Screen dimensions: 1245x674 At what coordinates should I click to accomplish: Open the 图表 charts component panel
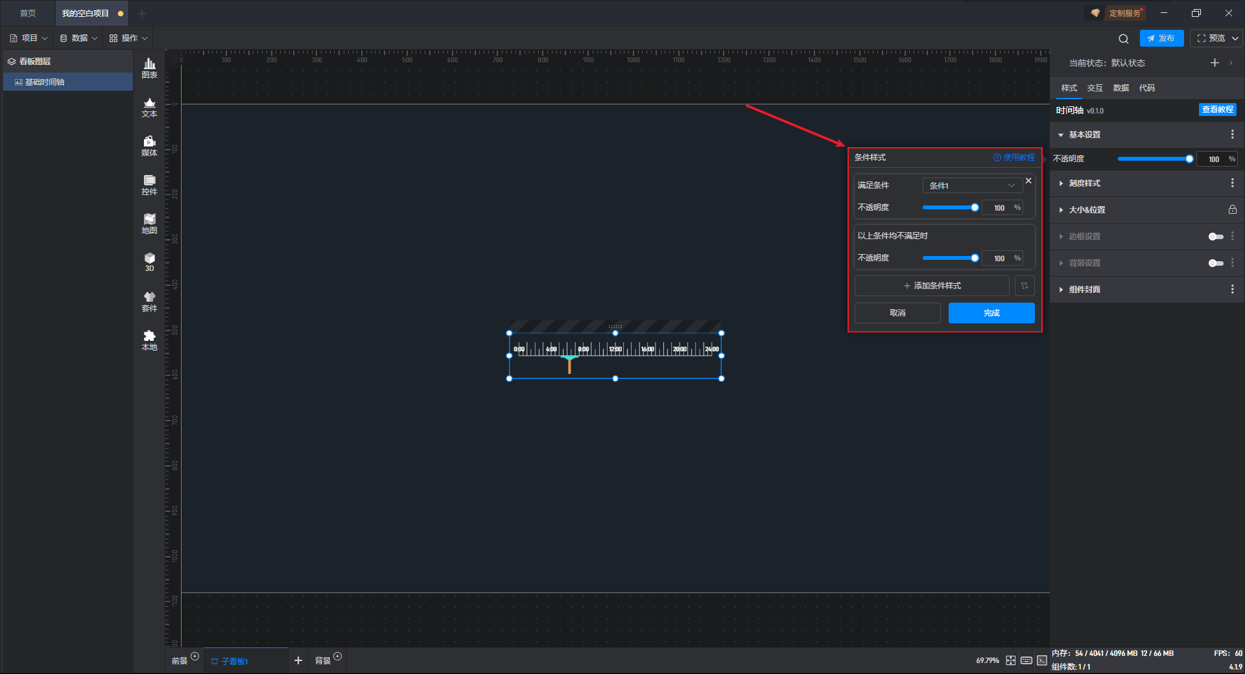tap(149, 68)
